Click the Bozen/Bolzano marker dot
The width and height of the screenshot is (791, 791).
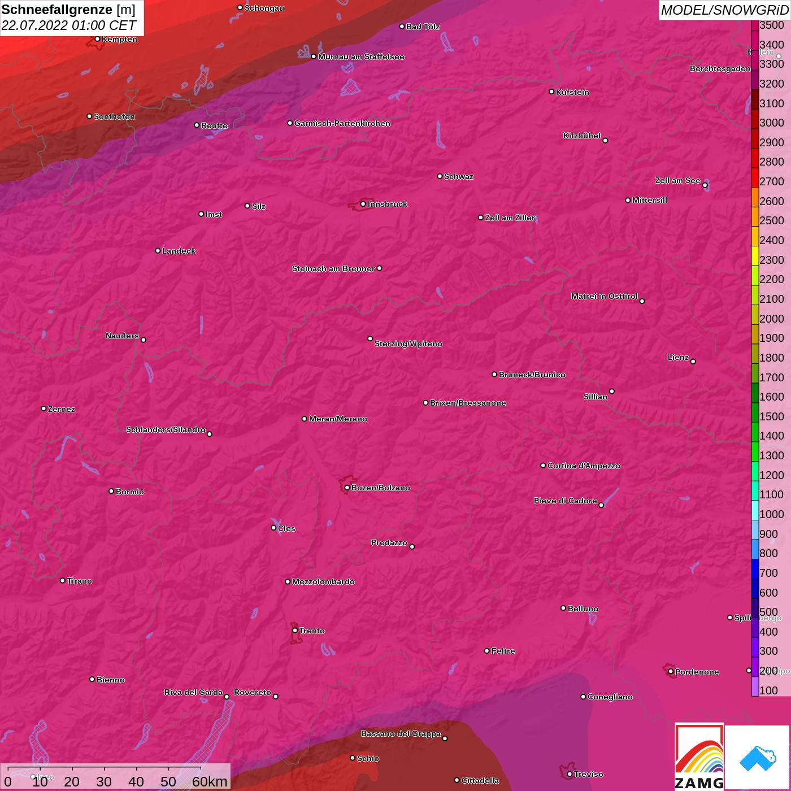click(x=347, y=488)
